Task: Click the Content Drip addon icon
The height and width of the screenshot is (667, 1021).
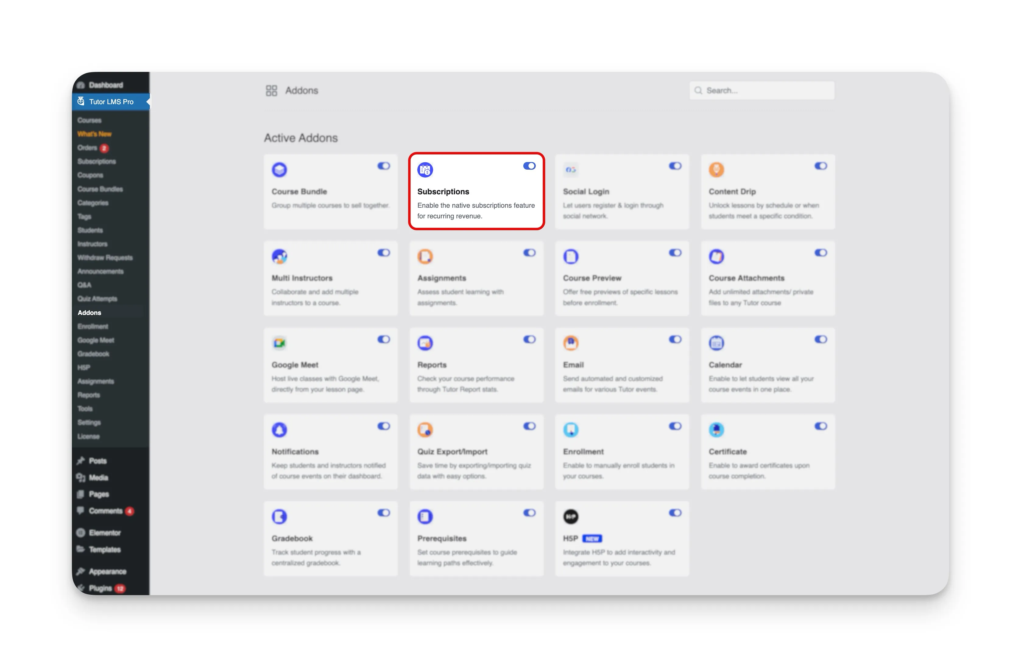Action: point(716,170)
